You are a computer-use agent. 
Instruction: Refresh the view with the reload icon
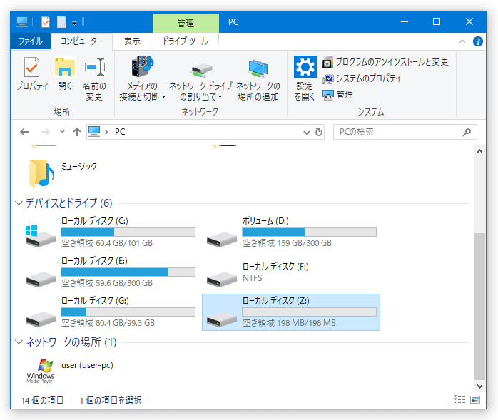tap(319, 132)
